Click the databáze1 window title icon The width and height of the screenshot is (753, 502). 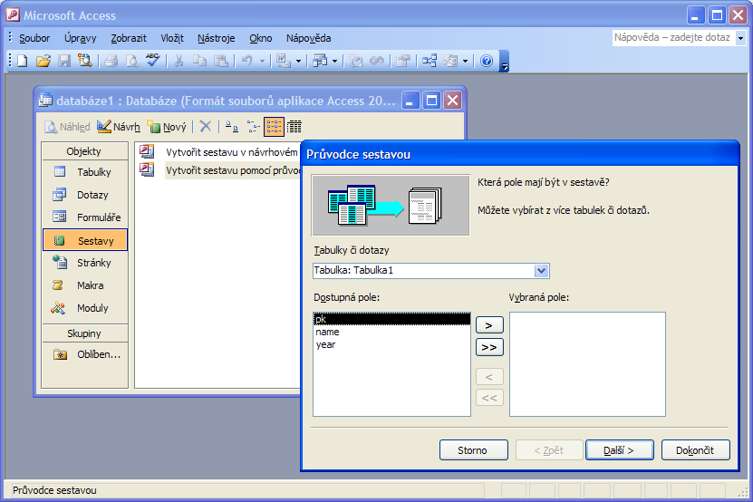(45, 101)
